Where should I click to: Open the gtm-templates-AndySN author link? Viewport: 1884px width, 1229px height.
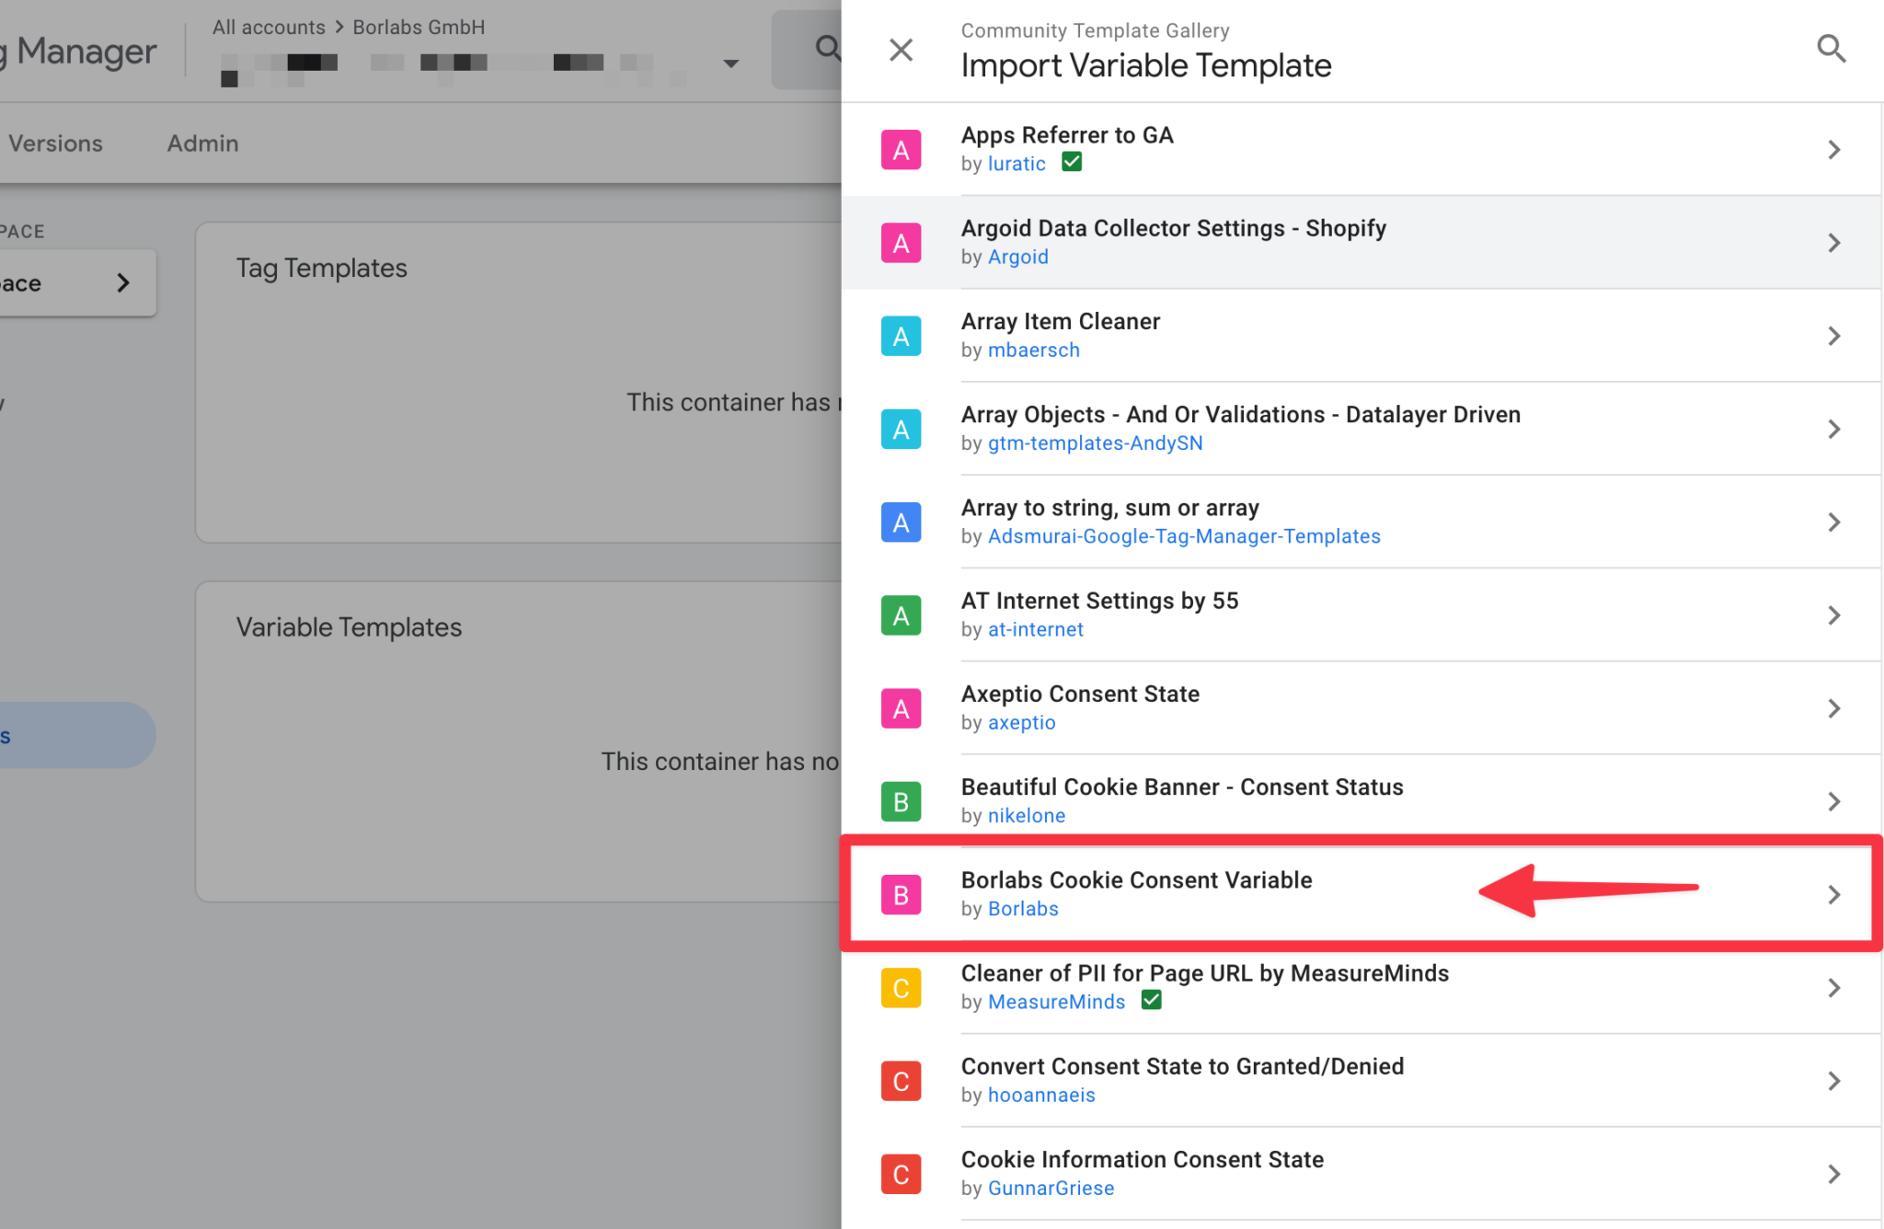point(1095,443)
